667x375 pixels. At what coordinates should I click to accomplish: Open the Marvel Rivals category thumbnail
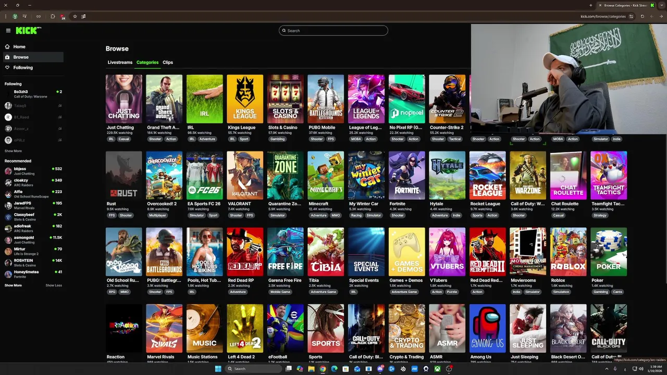click(x=164, y=329)
